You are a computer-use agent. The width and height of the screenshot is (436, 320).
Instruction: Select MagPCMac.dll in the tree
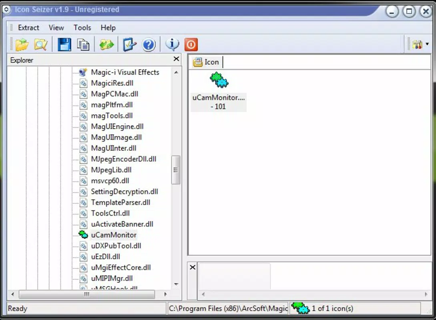[x=114, y=94]
